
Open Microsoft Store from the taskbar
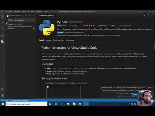click(x=74, y=104)
